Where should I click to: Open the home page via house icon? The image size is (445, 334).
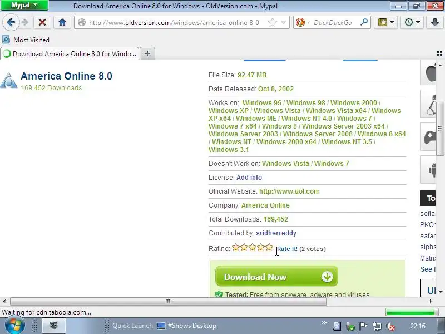62,22
